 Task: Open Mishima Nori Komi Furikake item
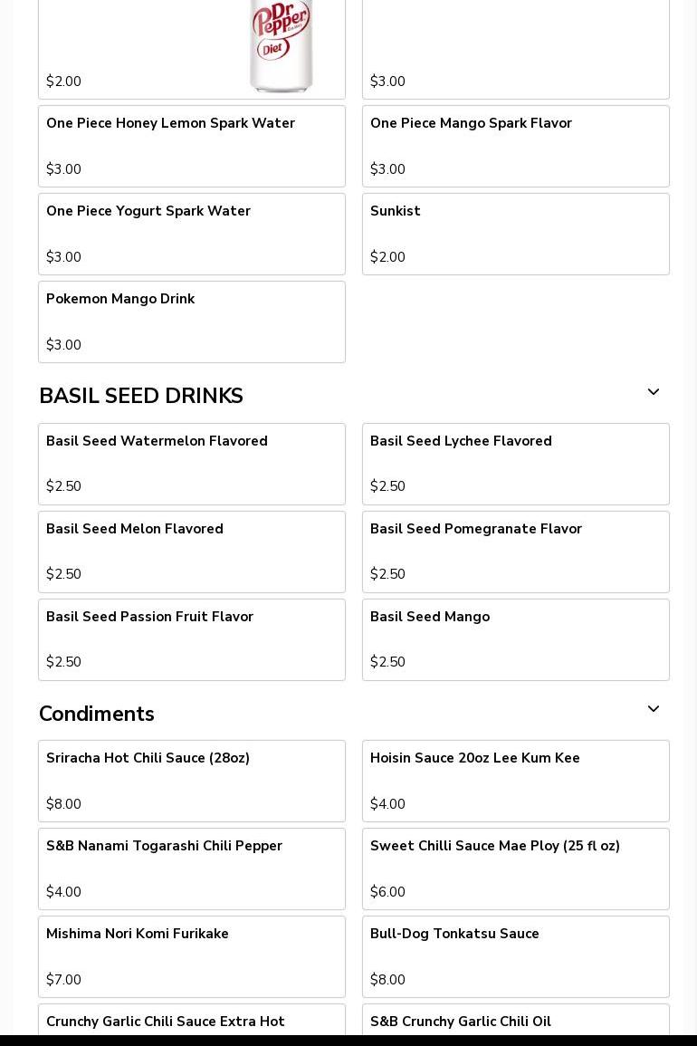click(x=192, y=957)
